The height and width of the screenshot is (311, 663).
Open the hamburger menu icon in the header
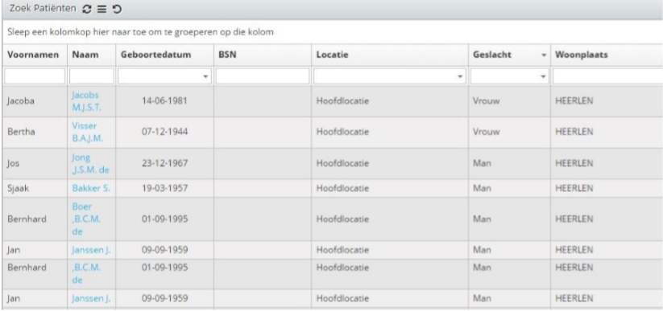point(102,9)
